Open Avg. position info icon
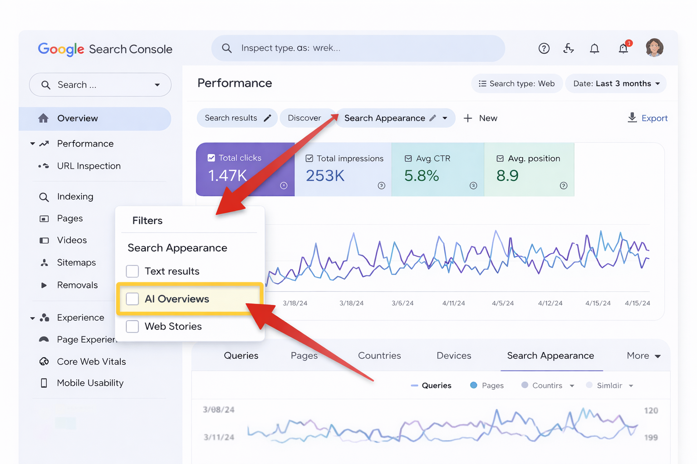 coord(564,185)
